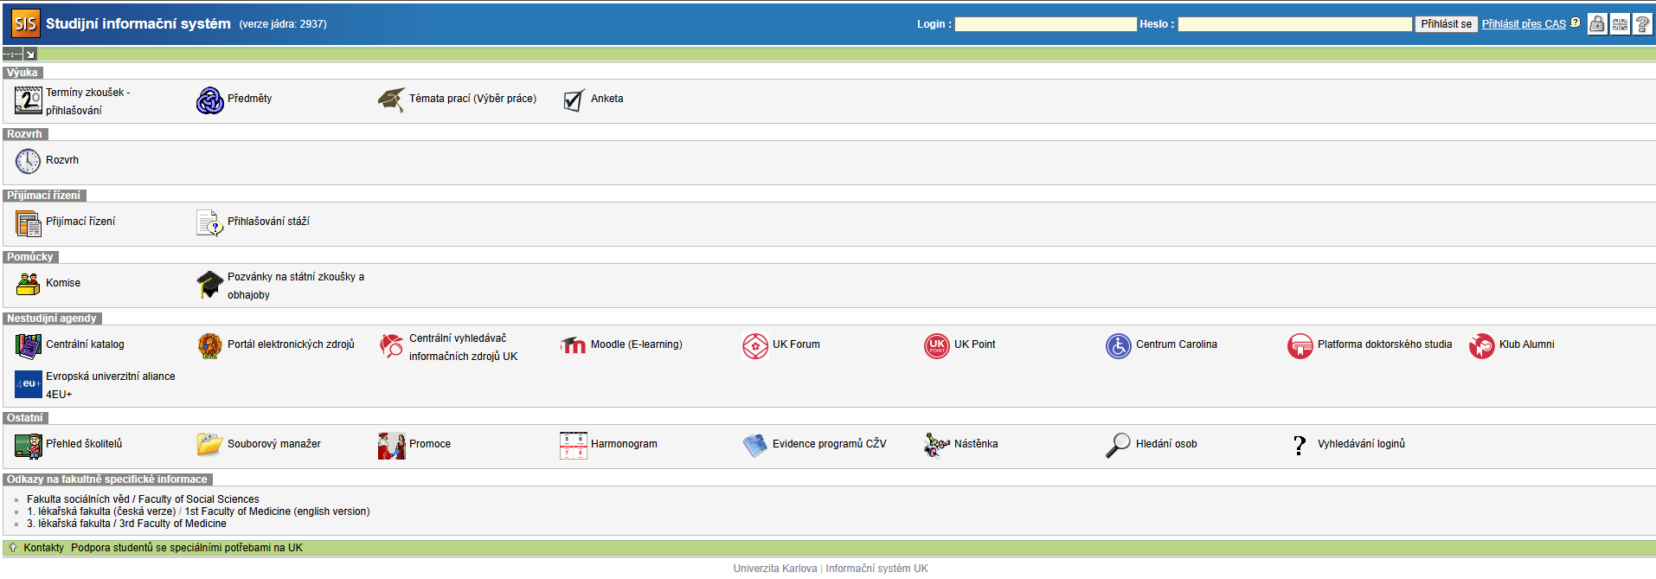Open the Komise people icon

29,285
